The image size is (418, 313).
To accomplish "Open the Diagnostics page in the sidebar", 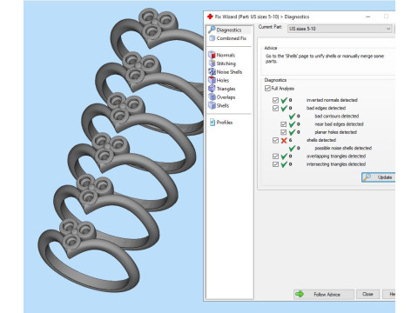I will click(229, 30).
